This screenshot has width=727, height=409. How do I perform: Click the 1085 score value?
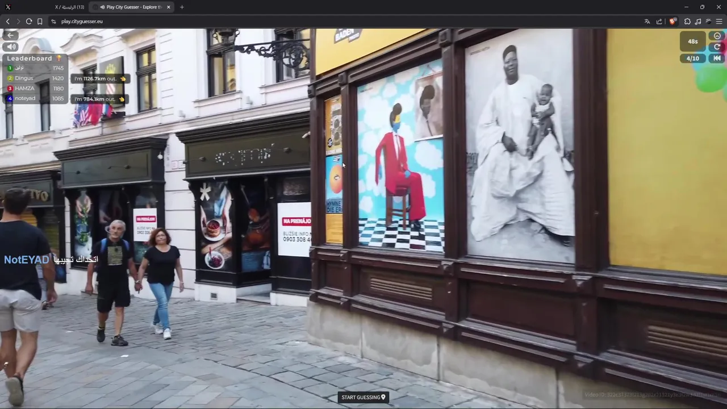point(58,98)
